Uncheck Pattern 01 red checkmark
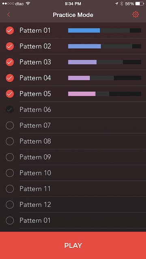Image resolution: width=146 pixels, height=259 pixels. click(10, 31)
